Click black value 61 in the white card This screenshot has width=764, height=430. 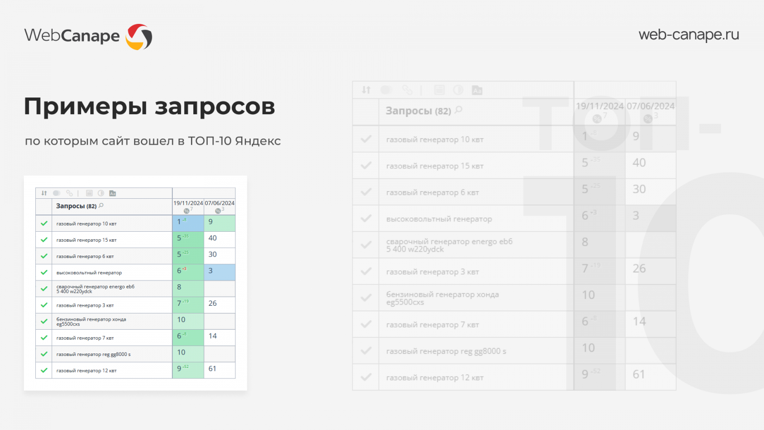pyautogui.click(x=212, y=368)
